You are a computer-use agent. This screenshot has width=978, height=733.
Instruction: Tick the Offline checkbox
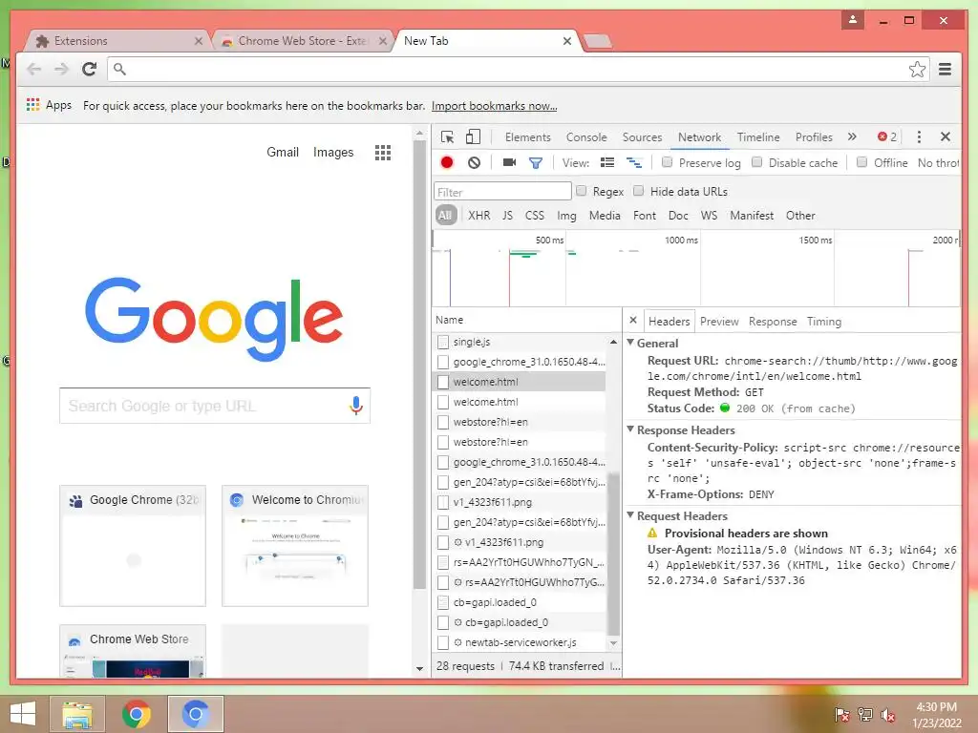tap(861, 162)
